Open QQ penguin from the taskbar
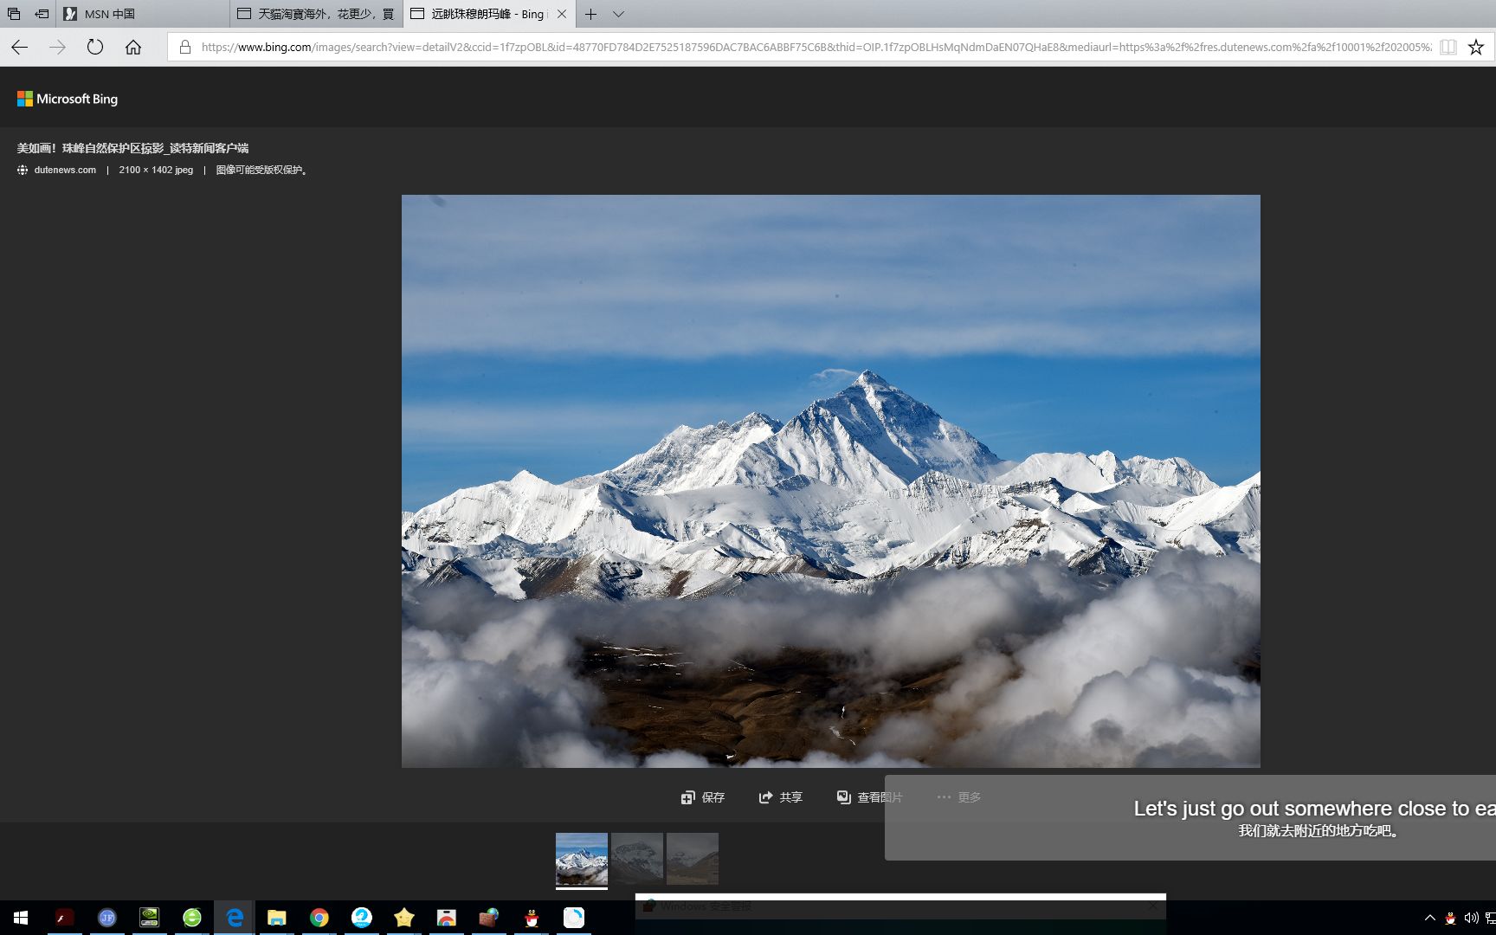 click(531, 918)
